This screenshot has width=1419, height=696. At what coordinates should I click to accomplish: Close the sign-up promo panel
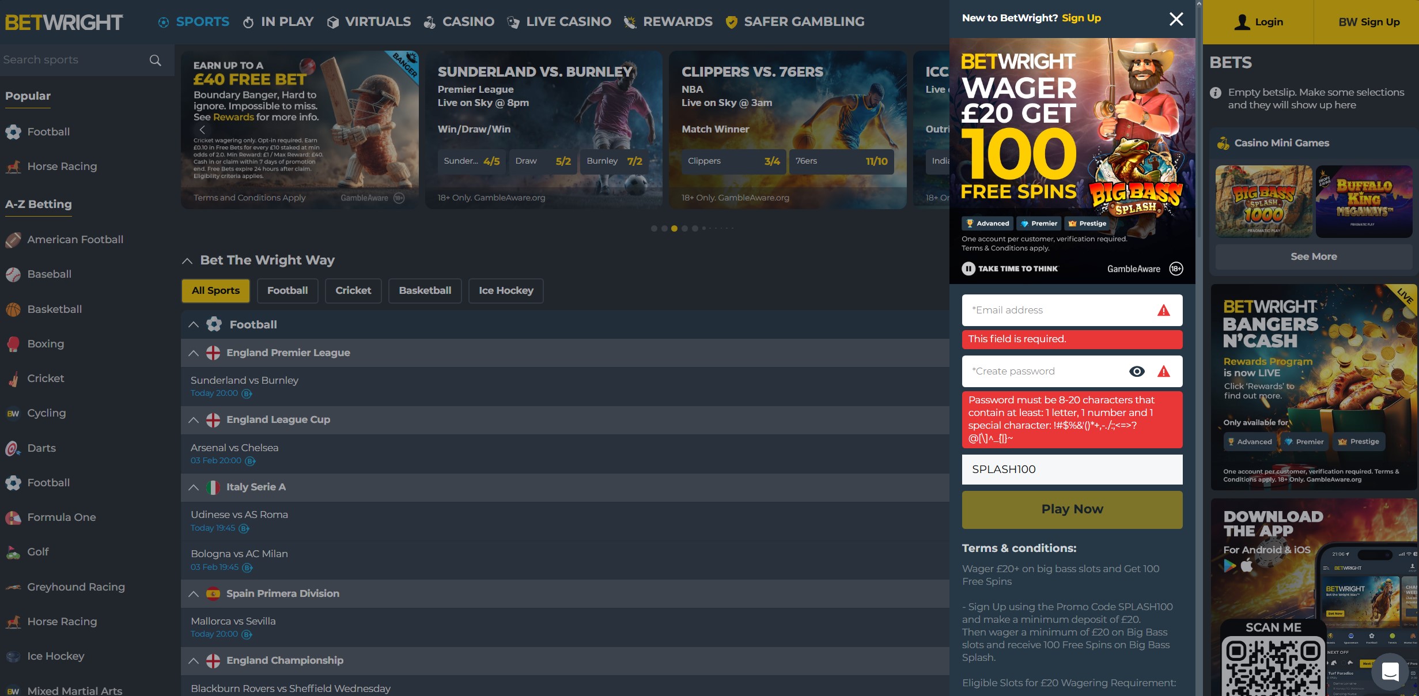[1176, 19]
